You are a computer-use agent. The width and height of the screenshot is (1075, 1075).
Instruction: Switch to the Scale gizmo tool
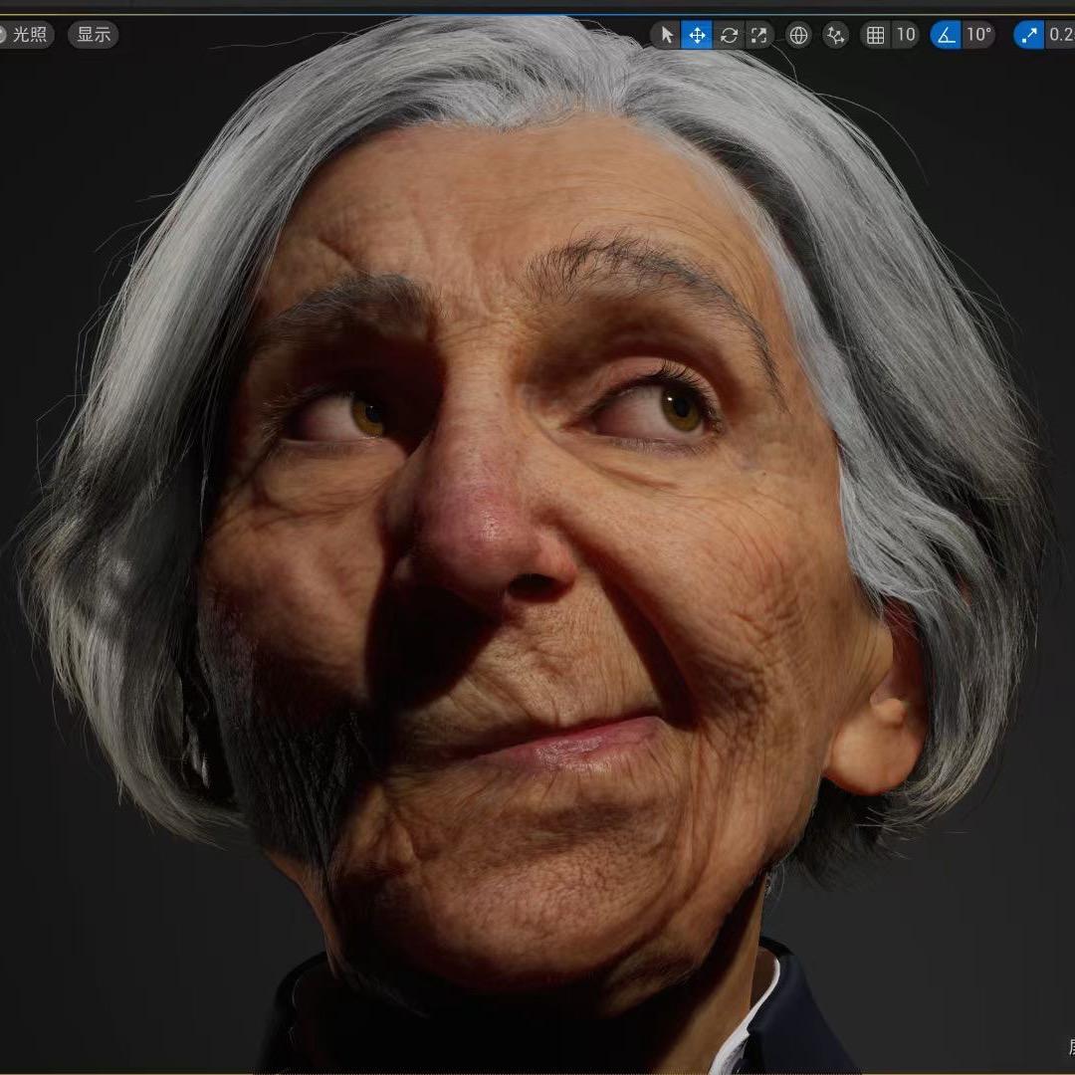click(759, 36)
